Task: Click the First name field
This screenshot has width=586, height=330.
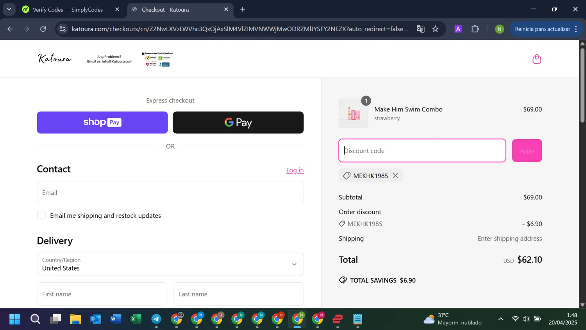Action: click(102, 294)
